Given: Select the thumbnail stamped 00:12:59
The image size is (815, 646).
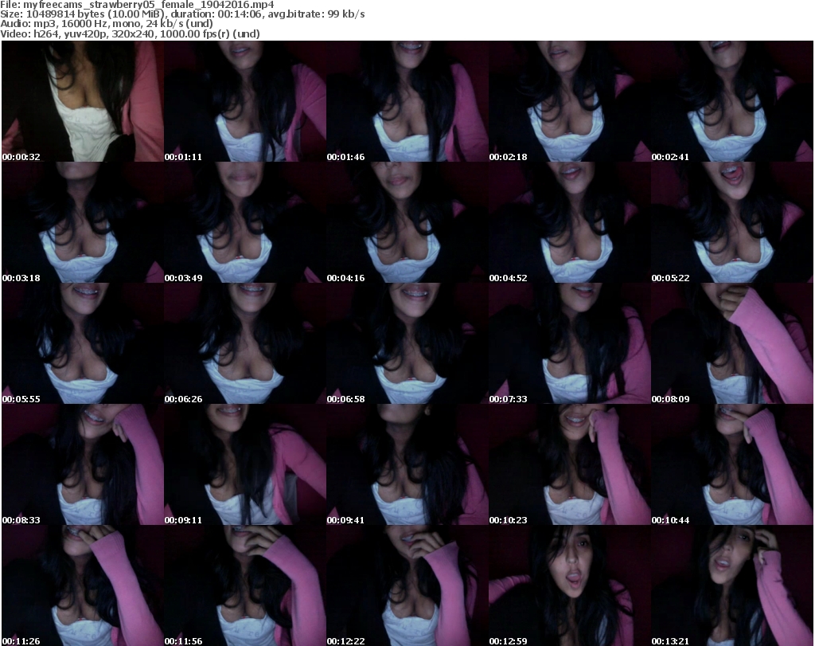Looking at the screenshot, I should pyautogui.click(x=570, y=585).
